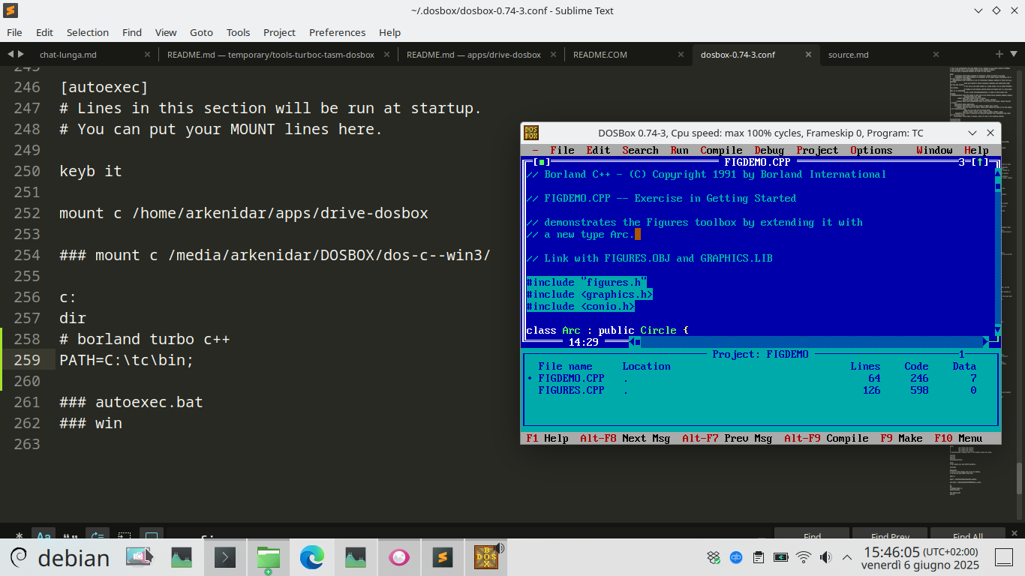This screenshot has width=1025, height=576.
Task: Open Turbo C++ Debug menu
Action: pos(769,150)
